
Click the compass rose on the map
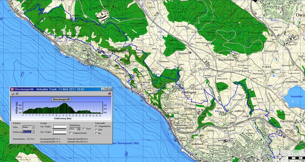(x=280, y=157)
